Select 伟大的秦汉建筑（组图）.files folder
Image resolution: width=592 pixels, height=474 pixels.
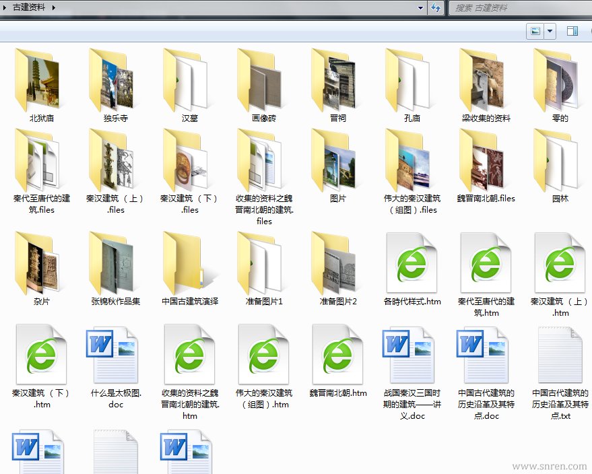tap(407, 160)
